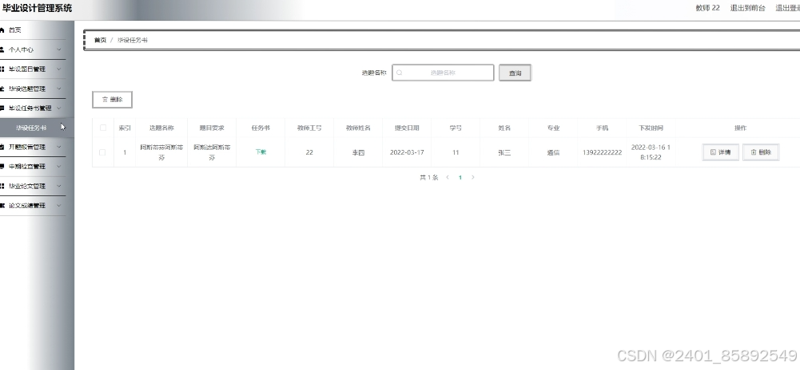
Task: Click the 专业 cell 通信
Action: (x=553, y=152)
